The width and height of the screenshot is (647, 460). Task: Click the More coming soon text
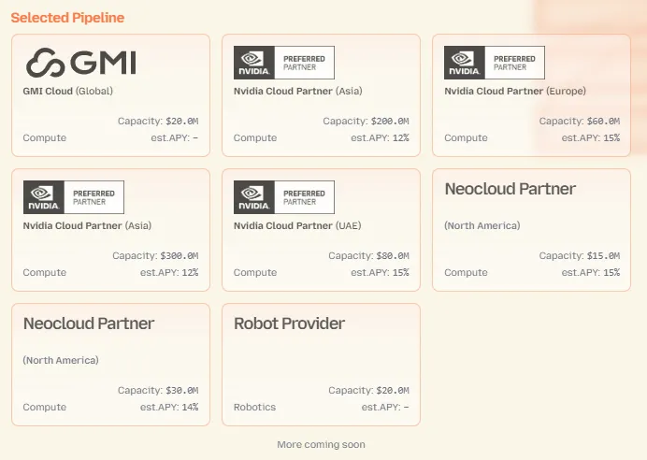point(321,444)
